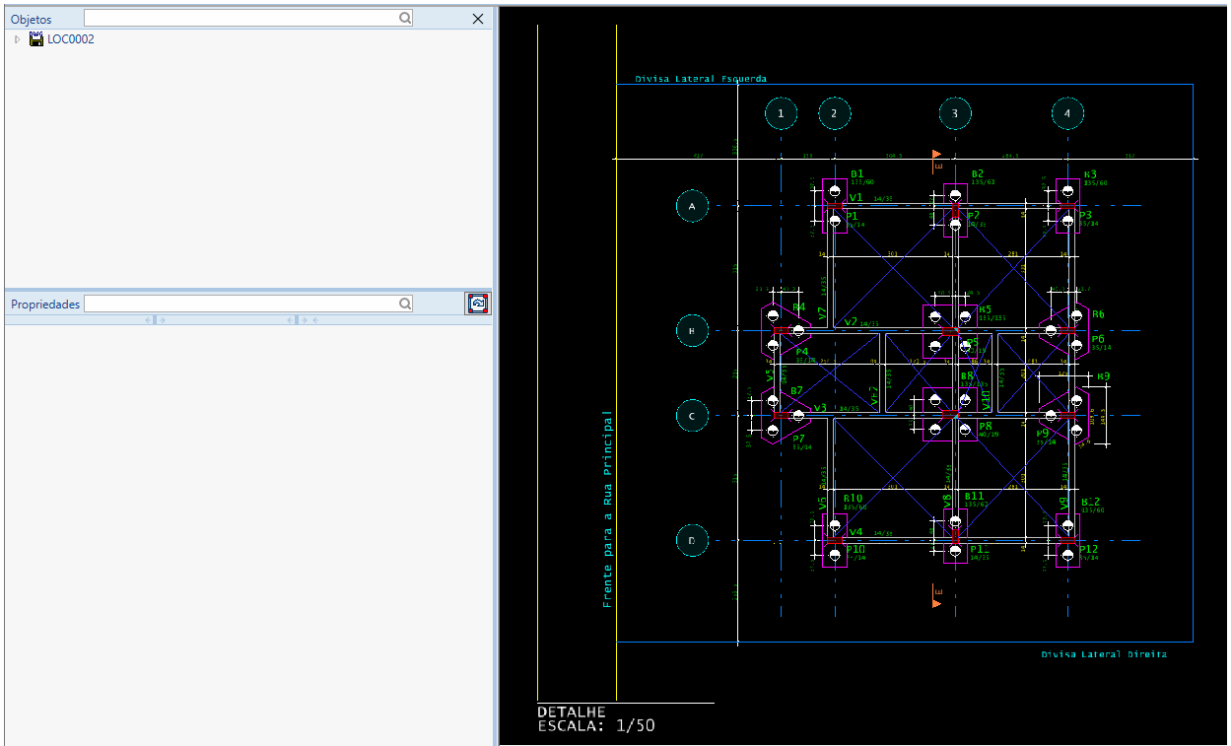Click the DWG file icon beside LOC0002
The height and width of the screenshot is (746, 1231).
(x=36, y=39)
